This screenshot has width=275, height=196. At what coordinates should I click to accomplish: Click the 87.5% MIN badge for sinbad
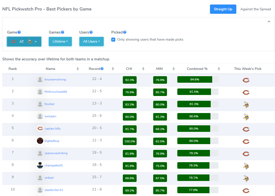point(160,178)
